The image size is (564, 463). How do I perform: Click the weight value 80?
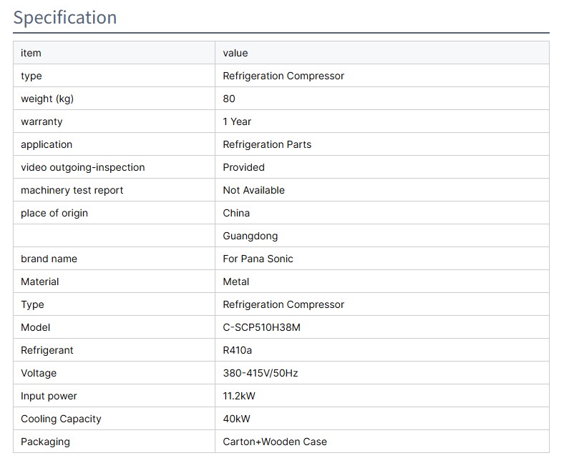click(x=229, y=99)
